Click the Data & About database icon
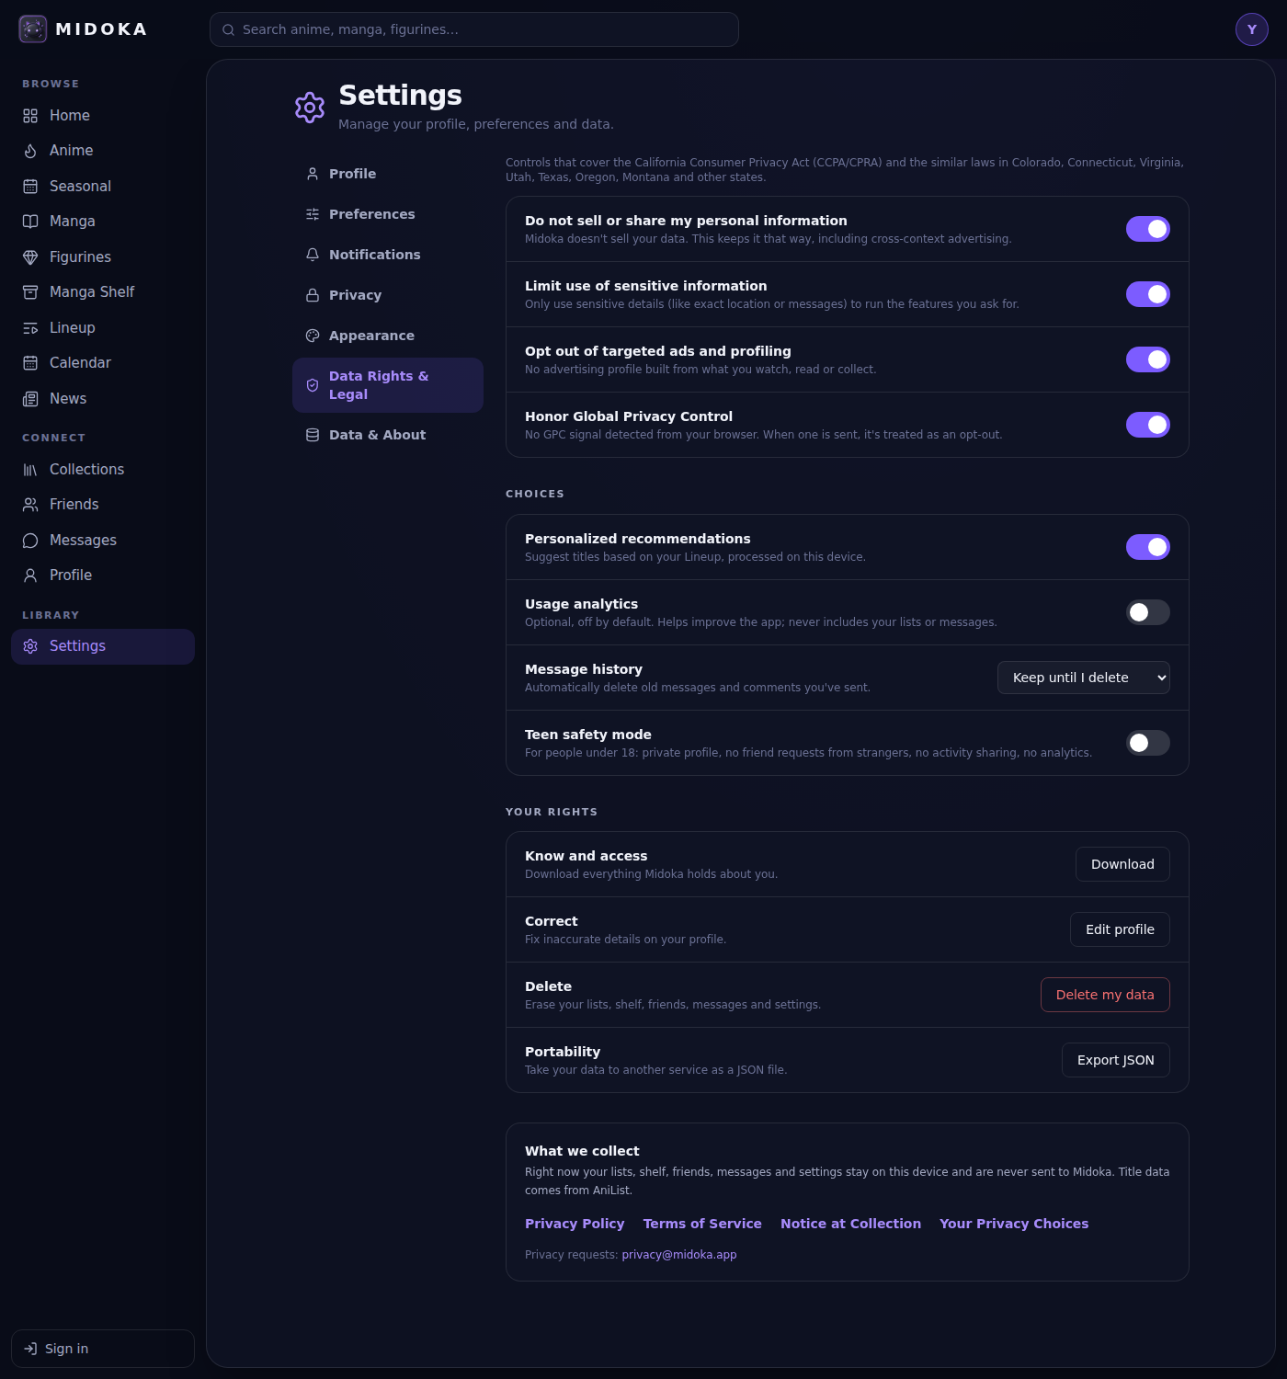Screen dimensions: 1287x1379 pos(313,435)
